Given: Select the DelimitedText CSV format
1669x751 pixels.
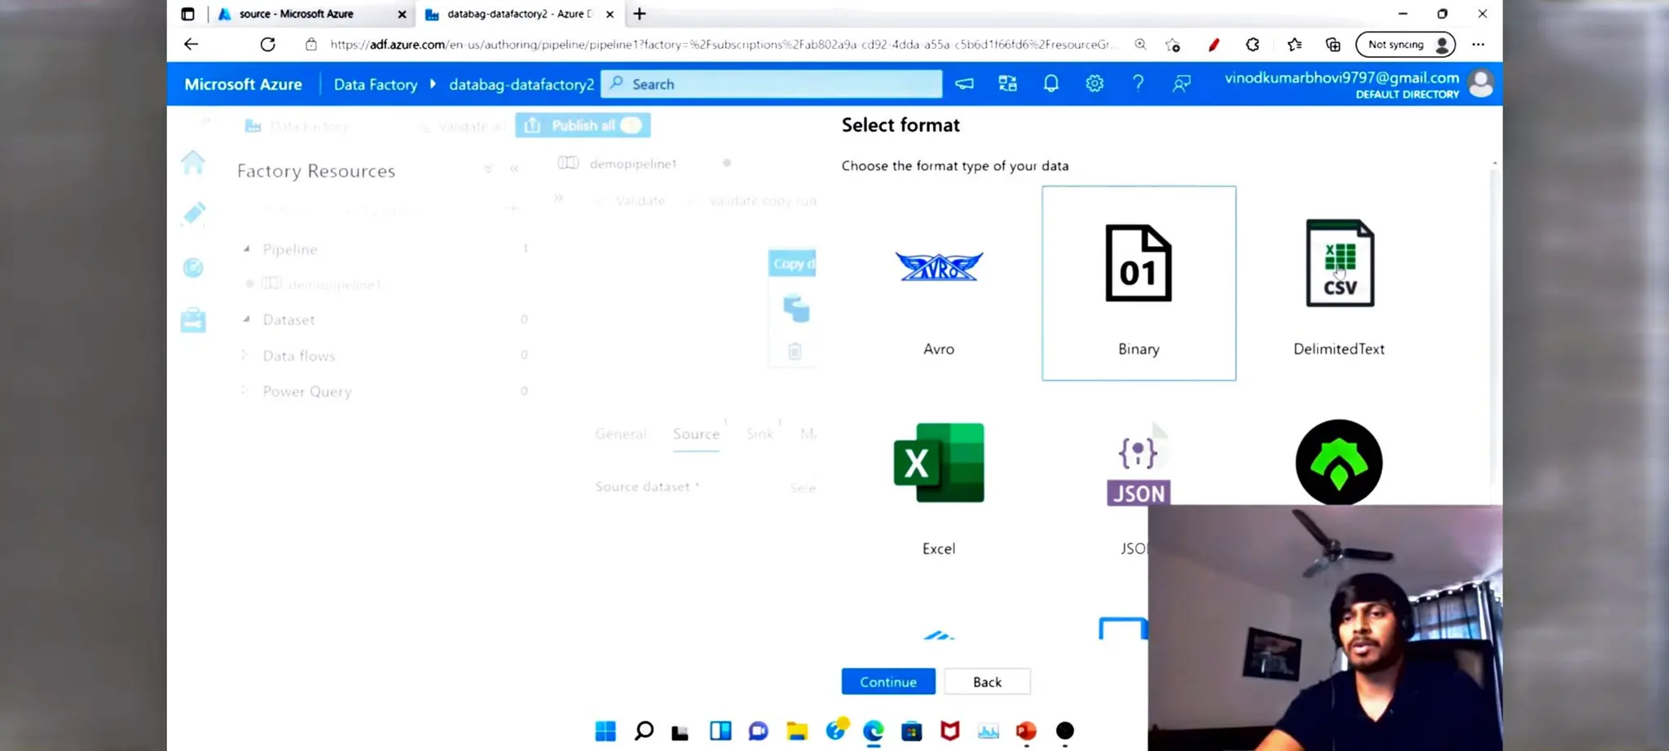Looking at the screenshot, I should pyautogui.click(x=1339, y=283).
